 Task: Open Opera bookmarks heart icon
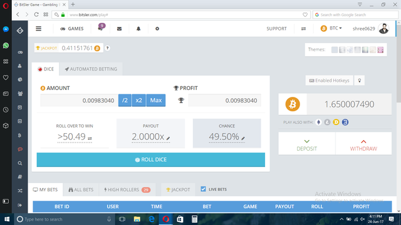6,77
